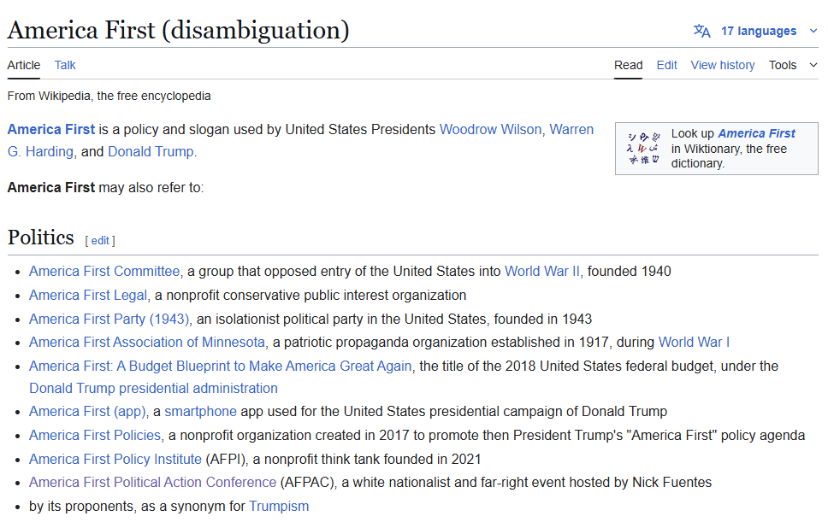Open Donald Trump presidential administration link
The width and height of the screenshot is (828, 528).
(x=153, y=389)
